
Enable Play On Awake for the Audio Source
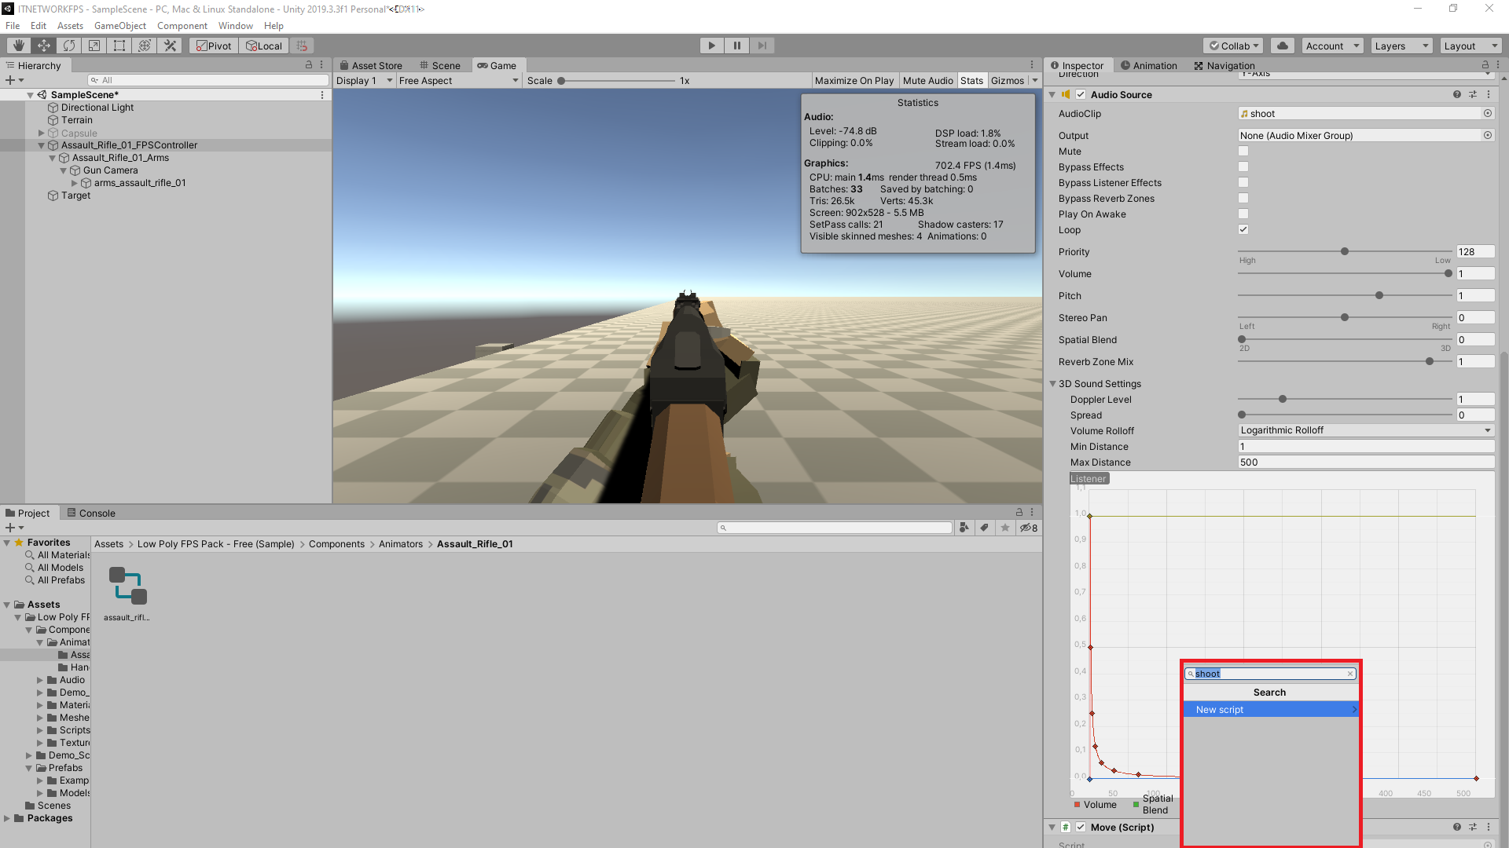point(1243,214)
